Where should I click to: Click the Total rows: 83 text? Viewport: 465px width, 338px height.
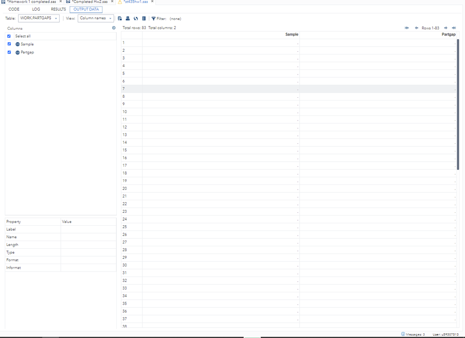(134, 28)
